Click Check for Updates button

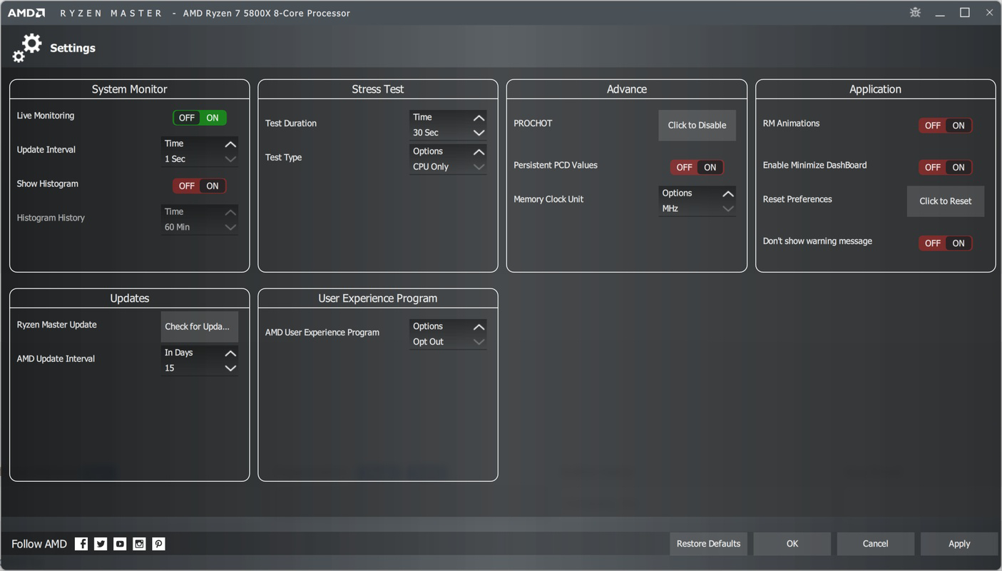(199, 327)
